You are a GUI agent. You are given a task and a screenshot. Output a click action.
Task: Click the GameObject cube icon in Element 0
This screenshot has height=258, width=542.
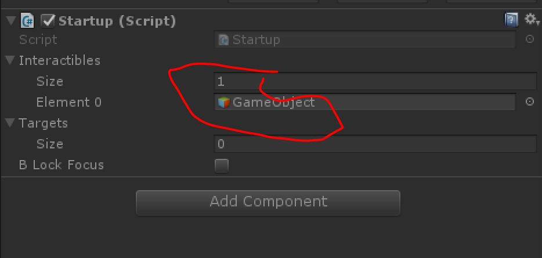tap(224, 102)
